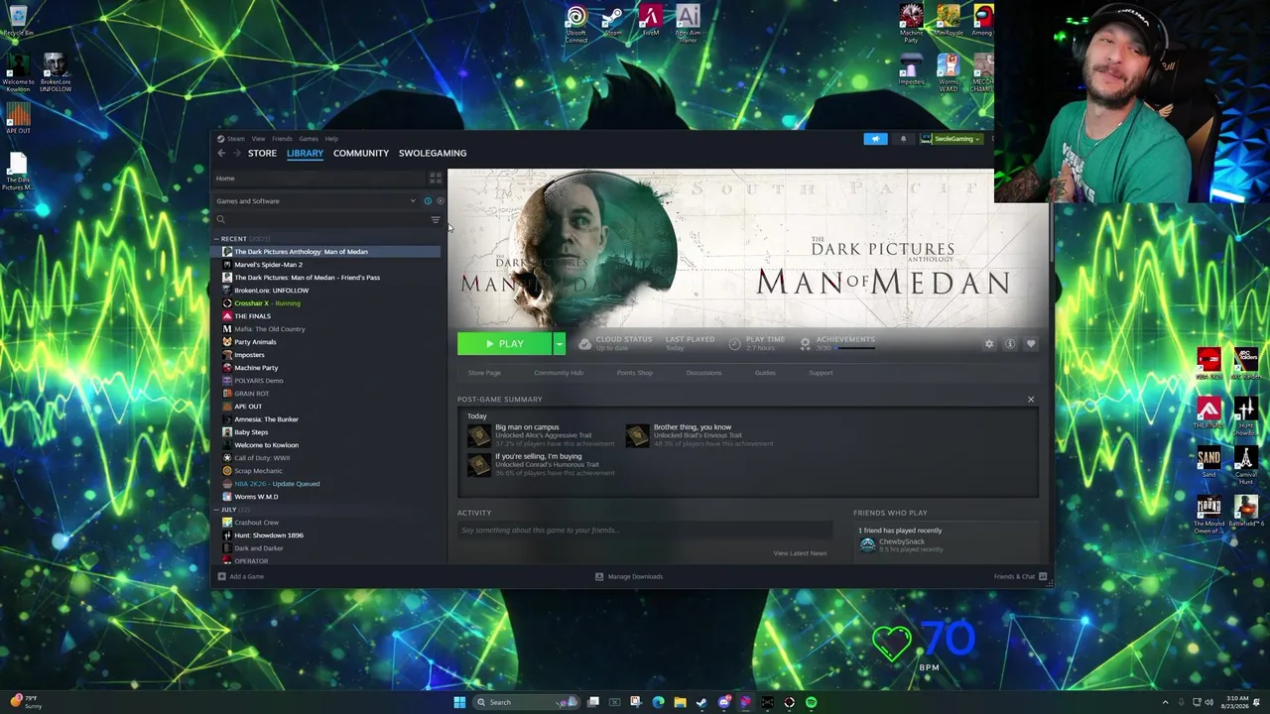This screenshot has height=714, width=1270.
Task: Click the library search magnifier icon
Action: coord(221,219)
